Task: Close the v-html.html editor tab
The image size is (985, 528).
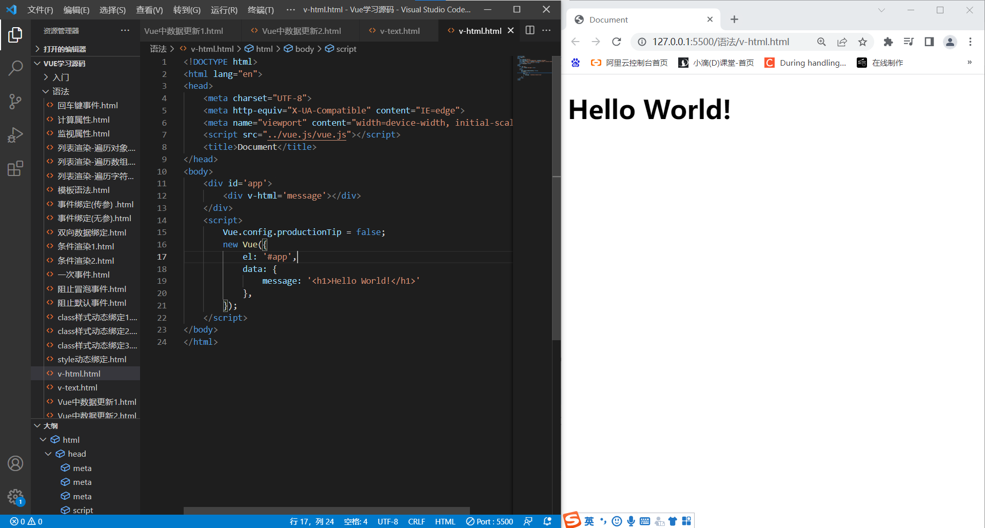Action: 510,31
